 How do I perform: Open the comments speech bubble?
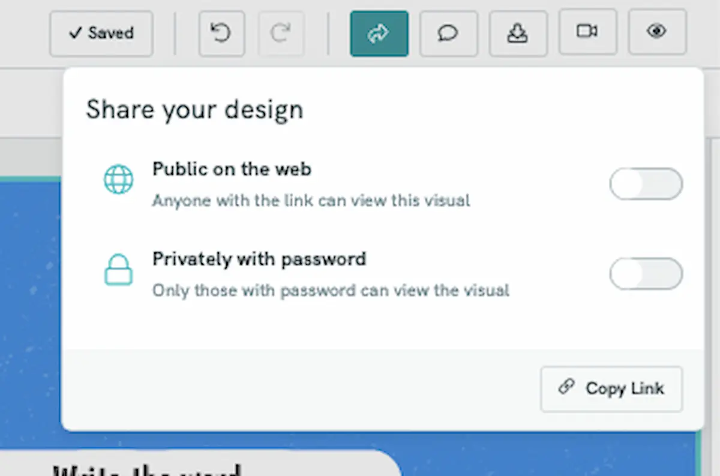click(x=448, y=33)
